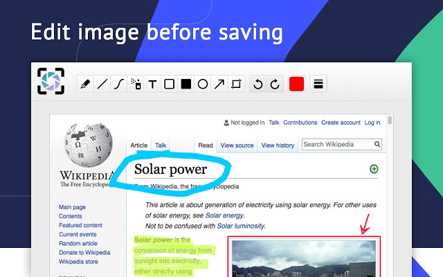Open the Wikipedia store link

pos(78,262)
